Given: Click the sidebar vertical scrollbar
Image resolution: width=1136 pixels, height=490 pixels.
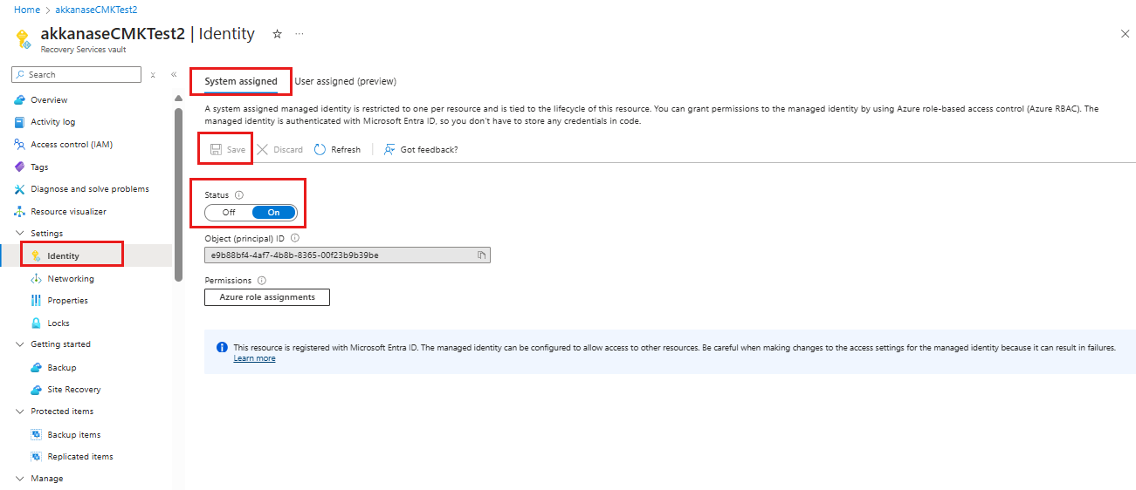Looking at the screenshot, I should tap(178, 194).
